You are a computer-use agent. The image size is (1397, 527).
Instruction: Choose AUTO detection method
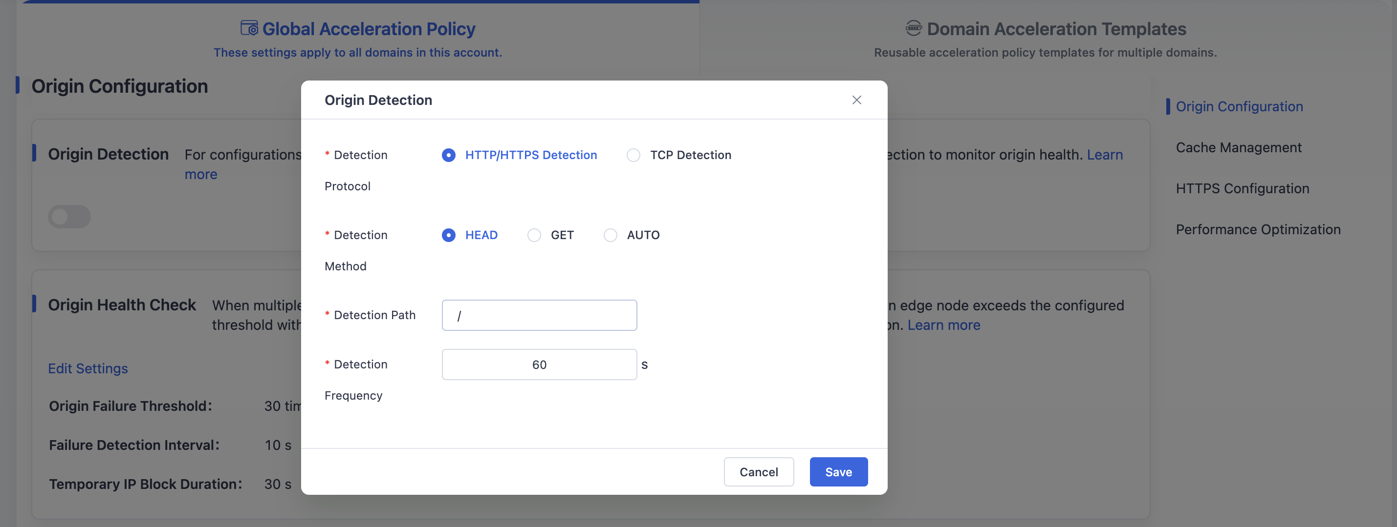pos(631,235)
